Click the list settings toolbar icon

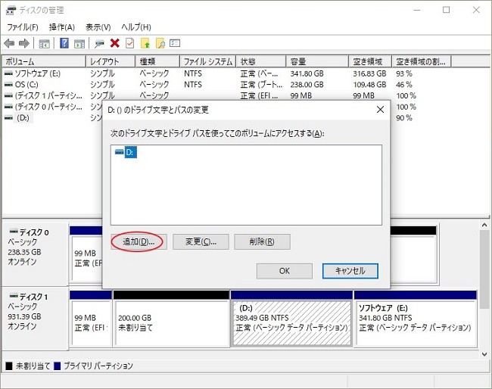tap(175, 42)
